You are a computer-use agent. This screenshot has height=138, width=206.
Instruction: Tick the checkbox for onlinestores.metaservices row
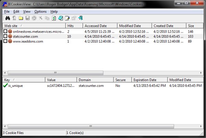coord(5,31)
